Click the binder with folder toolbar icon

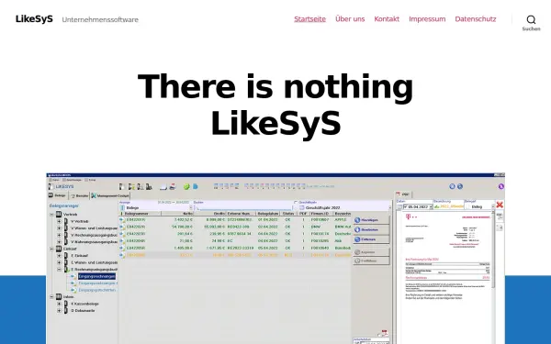point(131,187)
